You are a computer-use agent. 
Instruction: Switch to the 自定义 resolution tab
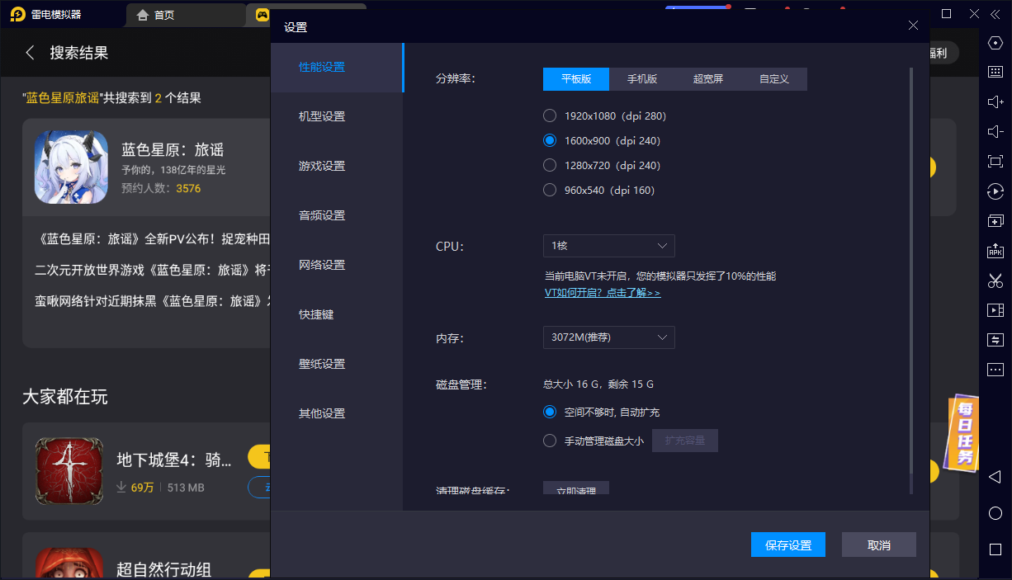pyautogui.click(x=774, y=79)
